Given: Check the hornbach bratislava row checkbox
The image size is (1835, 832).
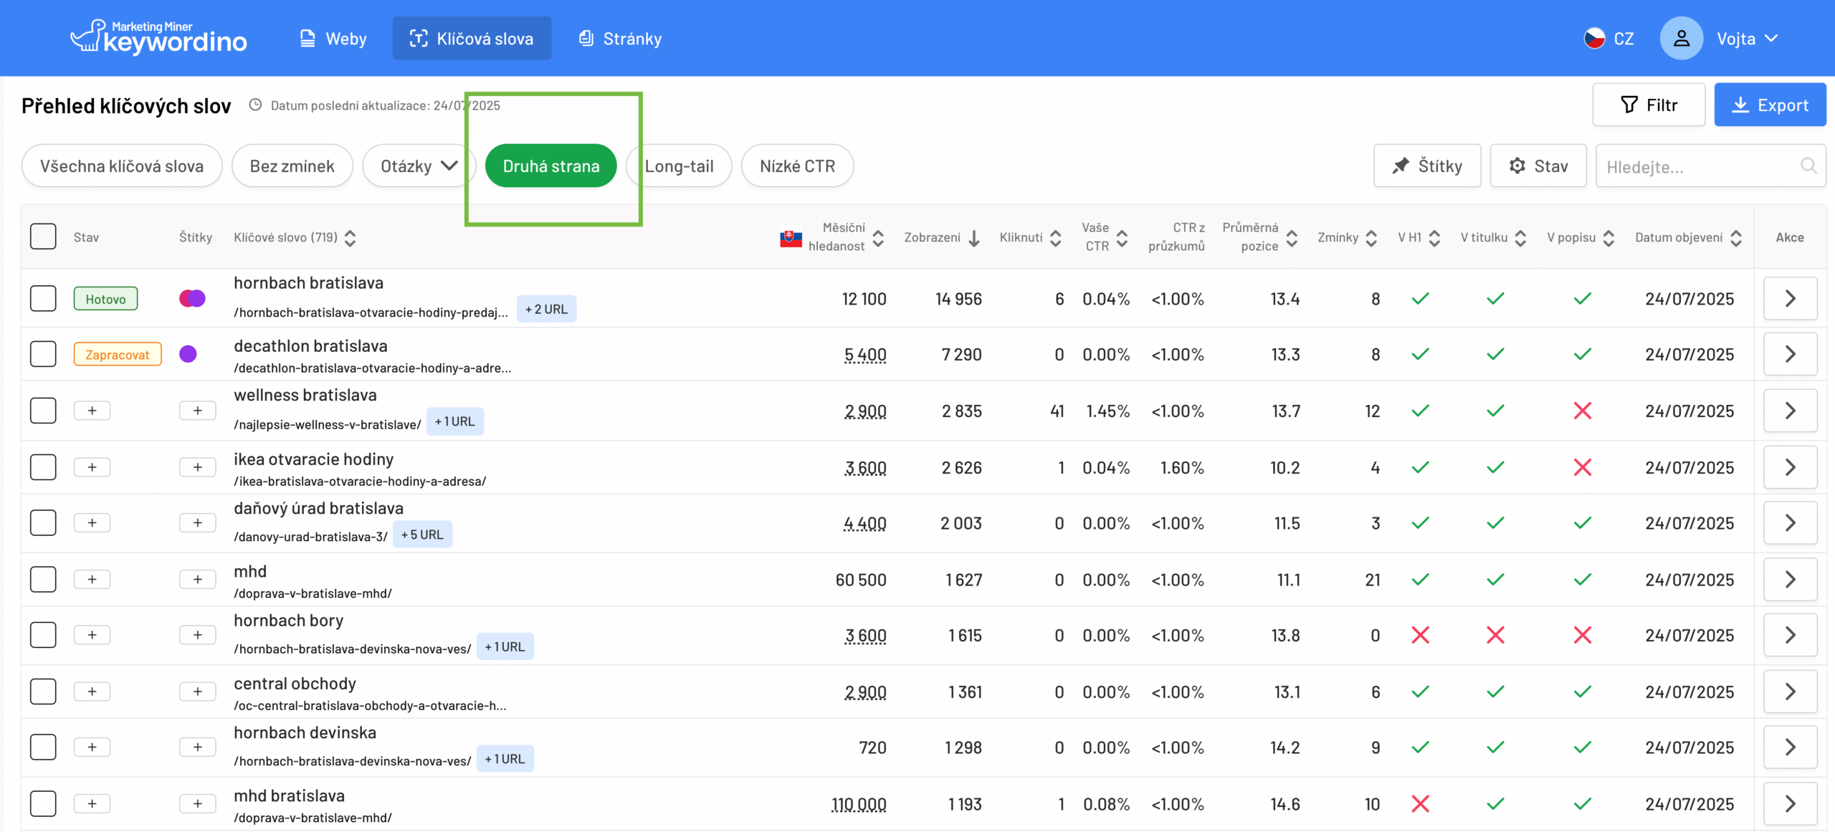Looking at the screenshot, I should (x=43, y=298).
